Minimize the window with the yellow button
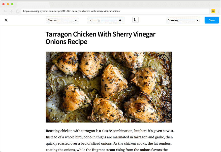Image resolution: width=221 pixels, height=152 pixels. coord(8,4)
